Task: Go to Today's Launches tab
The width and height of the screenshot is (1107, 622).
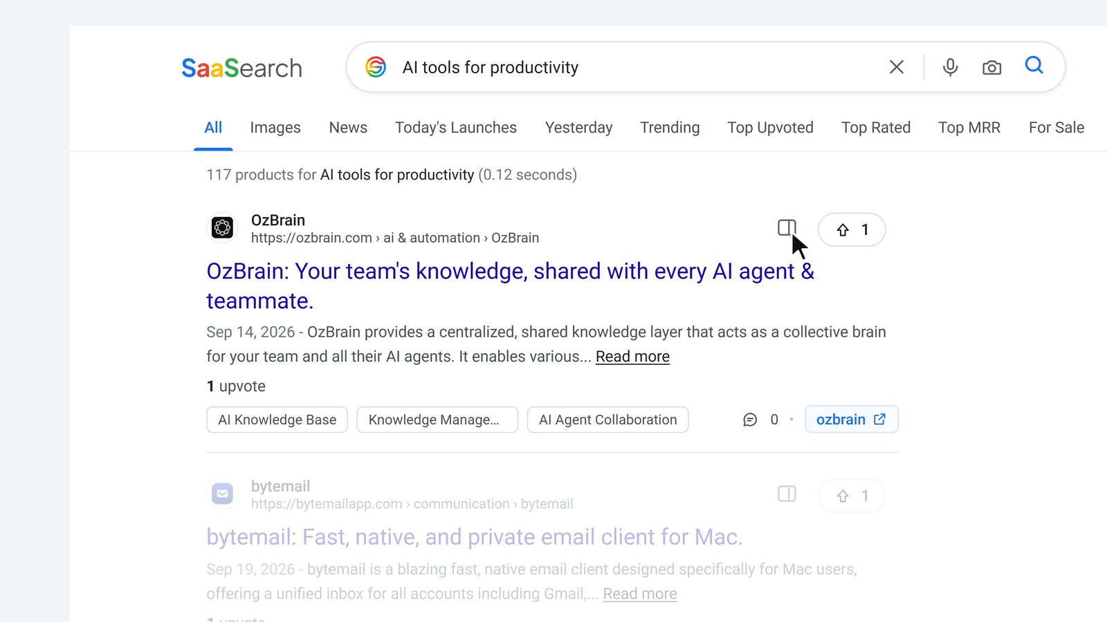Action: coord(456,128)
